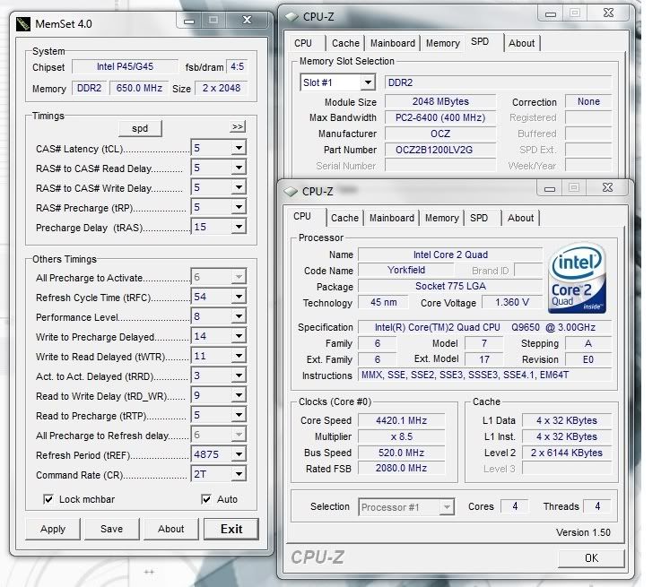Open the Performance Level dropdown
Image resolution: width=670 pixels, height=587 pixels.
coord(239,316)
